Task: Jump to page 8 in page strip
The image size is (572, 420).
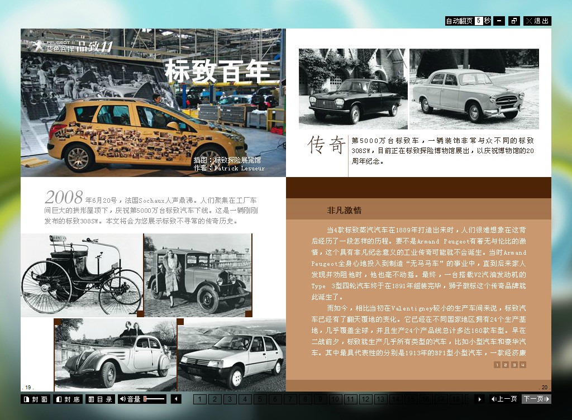Action: pyautogui.click(x=306, y=399)
